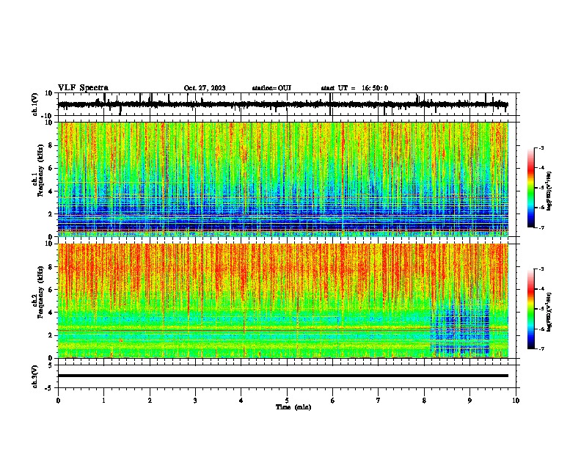
Task: Click the time axis tick label "7"
Action: (378, 401)
